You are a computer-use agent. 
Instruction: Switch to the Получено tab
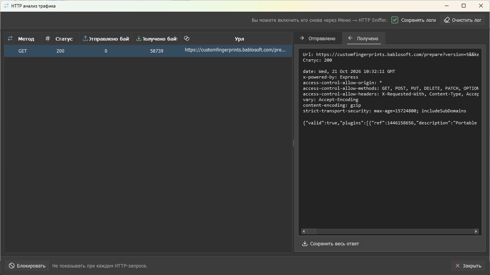pyautogui.click(x=364, y=38)
